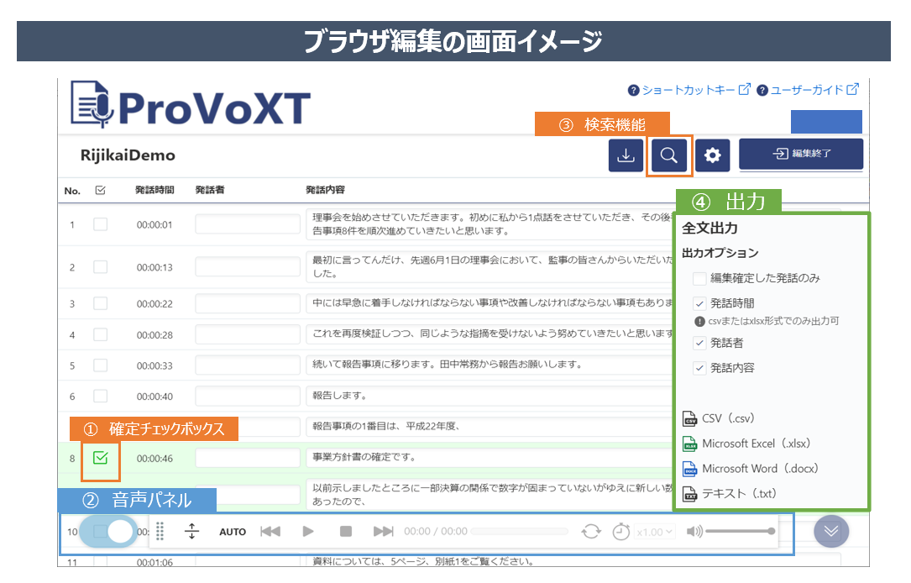This screenshot has height=583, width=911.
Task: Click the 発話者 column header
Action: tap(210, 190)
